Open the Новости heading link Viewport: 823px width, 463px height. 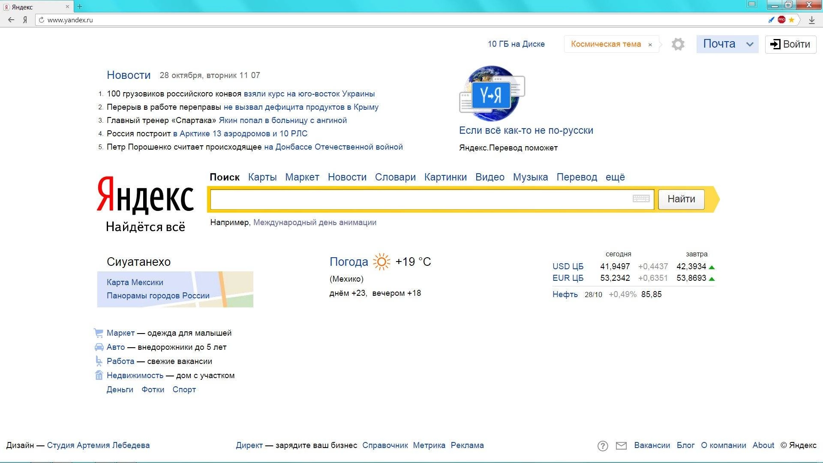pyautogui.click(x=129, y=75)
